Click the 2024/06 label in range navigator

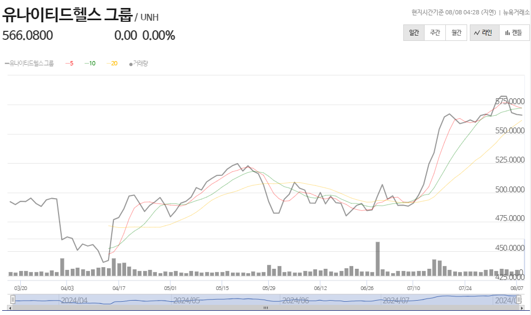pos(295,301)
